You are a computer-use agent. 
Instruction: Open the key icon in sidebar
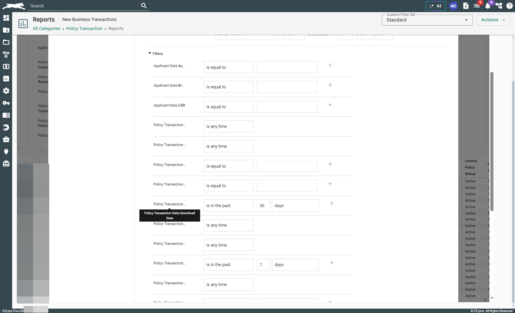pos(6,103)
